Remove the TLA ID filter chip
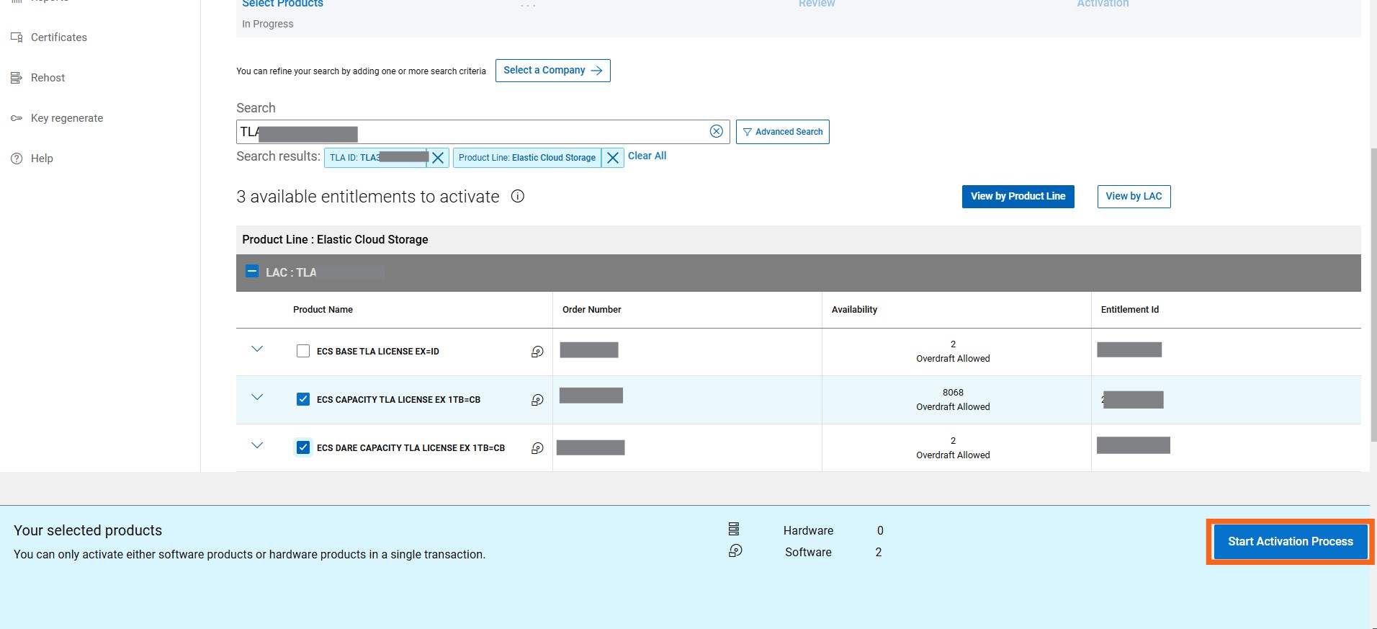 click(x=437, y=158)
